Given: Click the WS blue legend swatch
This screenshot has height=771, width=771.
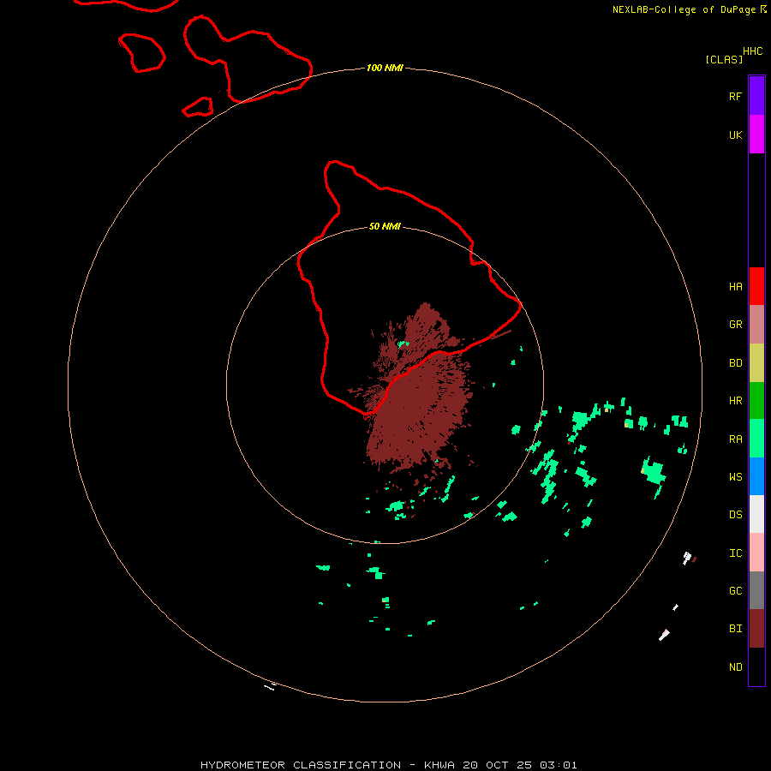Looking at the screenshot, I should coord(756,476).
